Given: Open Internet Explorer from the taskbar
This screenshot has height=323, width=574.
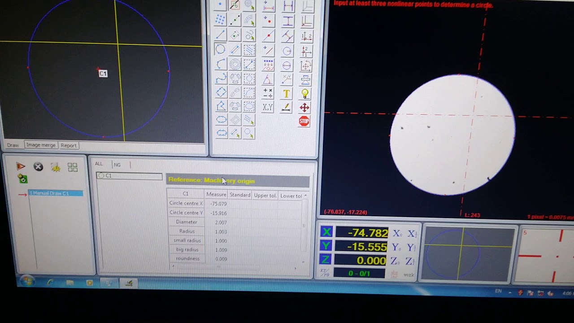Looking at the screenshot, I should click(x=50, y=283).
